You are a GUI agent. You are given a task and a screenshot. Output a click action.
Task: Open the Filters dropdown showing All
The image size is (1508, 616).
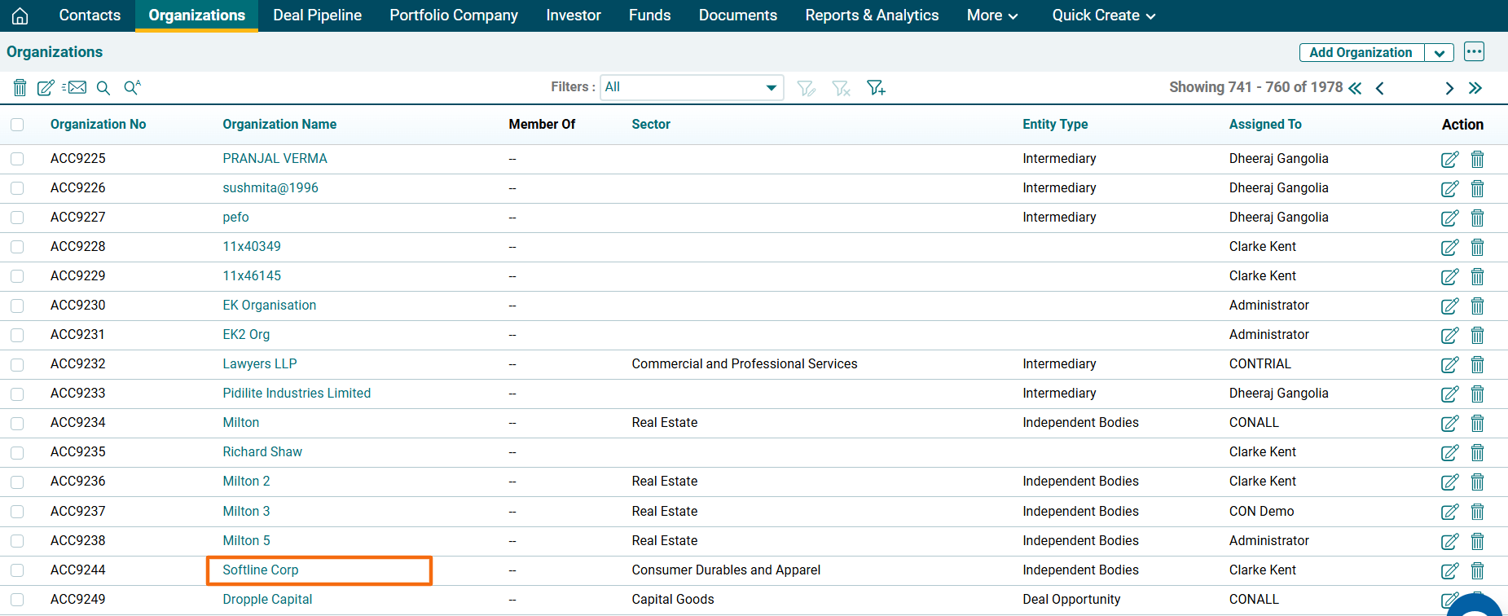691,87
